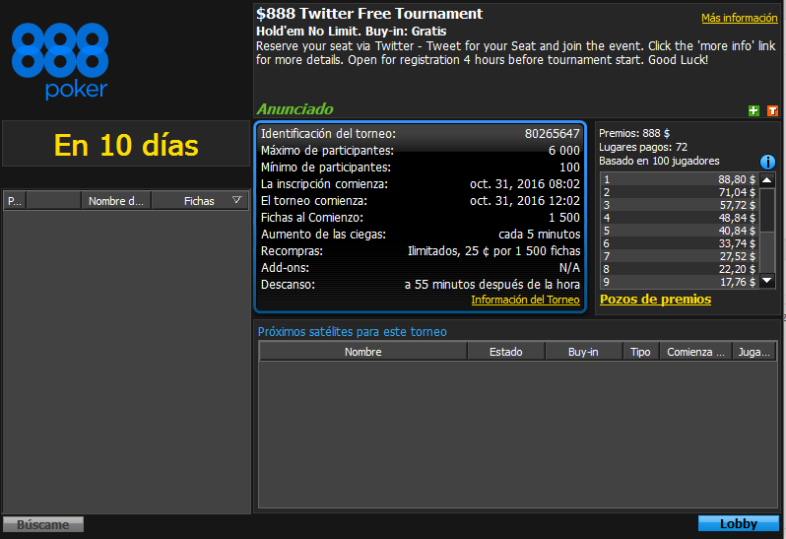Select prize row 3 with 57,72 $
Image resolution: width=786 pixels, height=539 pixels.
680,205
